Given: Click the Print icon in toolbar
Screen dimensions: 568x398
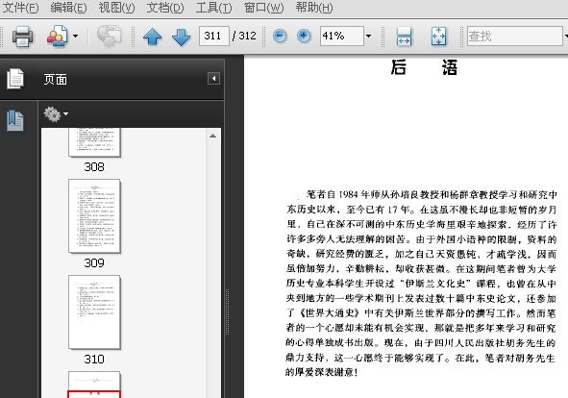Looking at the screenshot, I should coord(22,36).
